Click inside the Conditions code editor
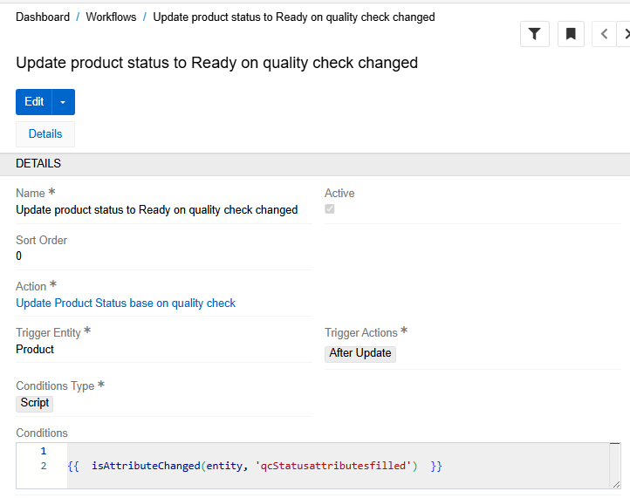This screenshot has width=630, height=498. tap(318, 466)
